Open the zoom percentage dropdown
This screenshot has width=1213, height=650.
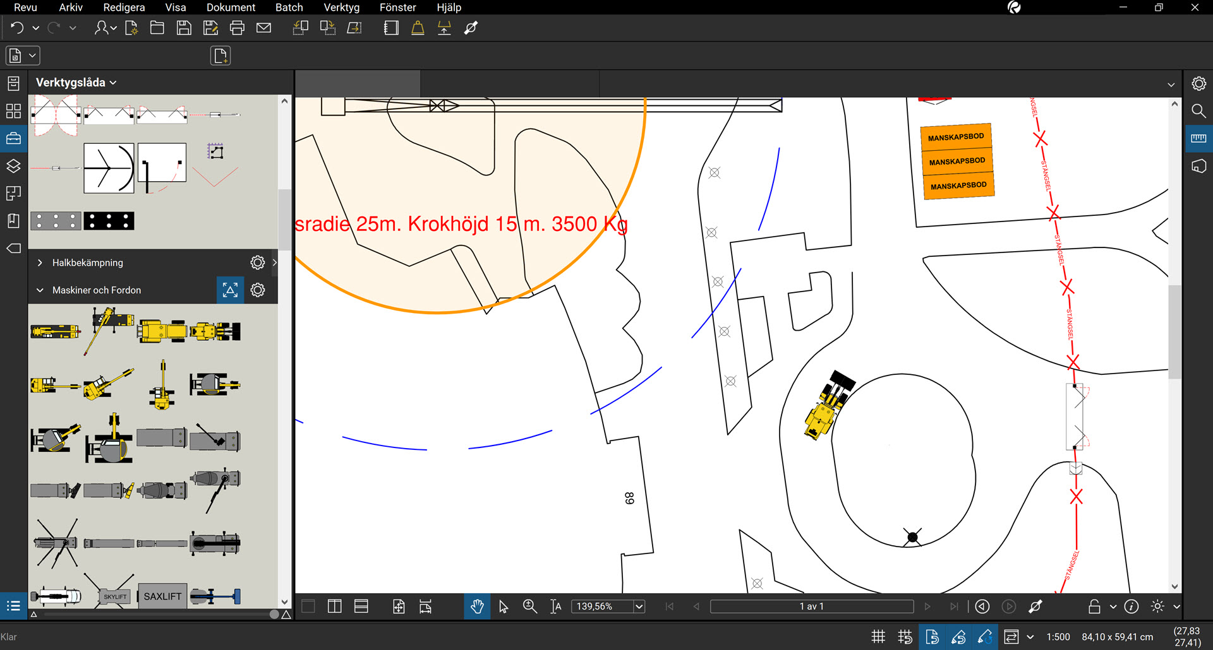[x=639, y=606]
